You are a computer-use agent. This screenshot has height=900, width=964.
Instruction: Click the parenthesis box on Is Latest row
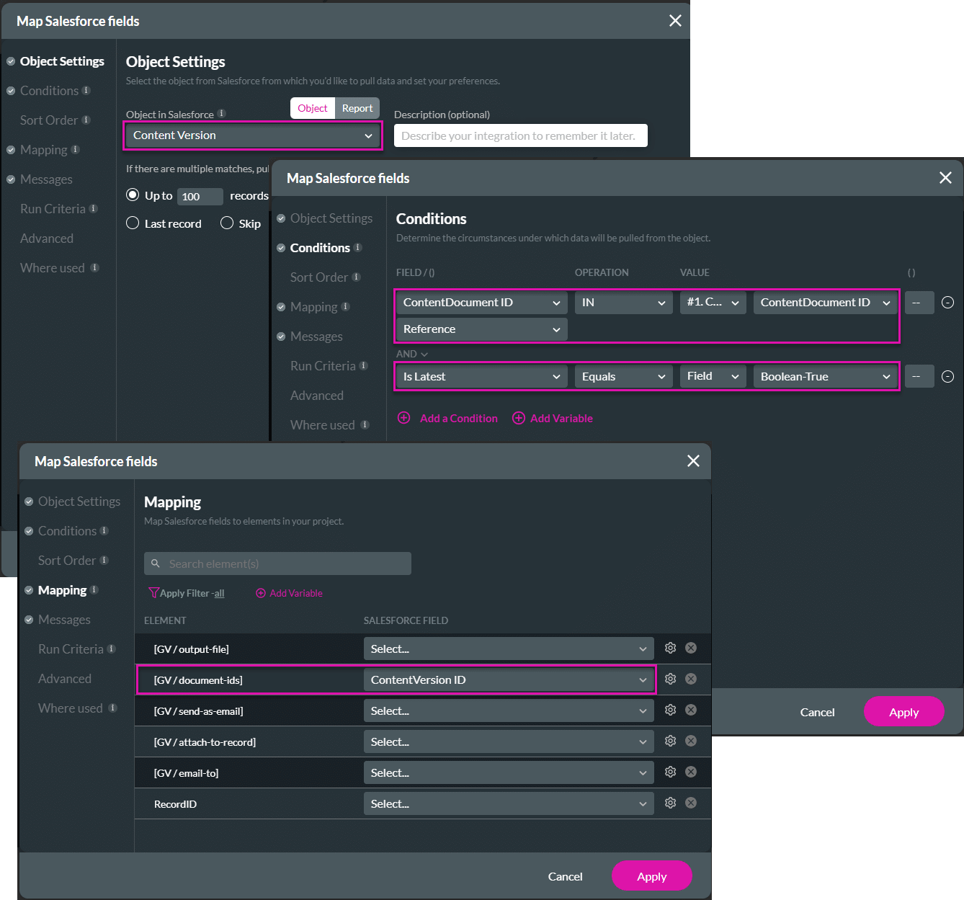point(919,377)
